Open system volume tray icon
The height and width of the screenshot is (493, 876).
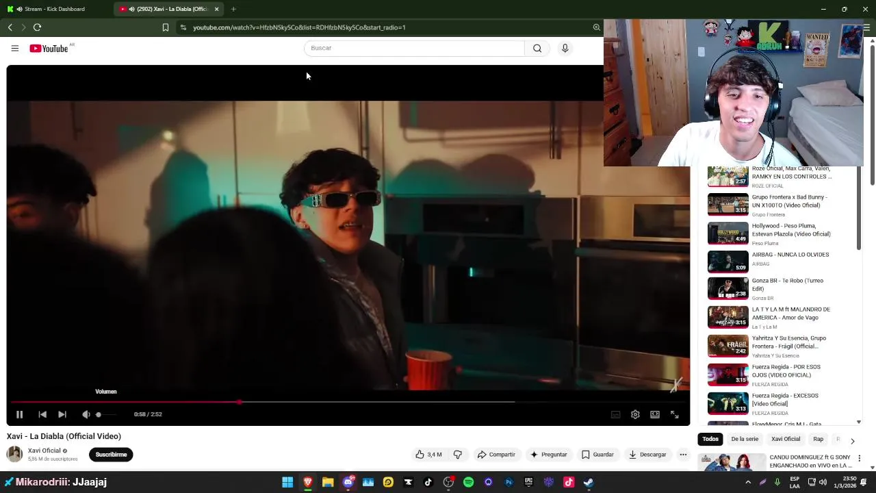[823, 482]
